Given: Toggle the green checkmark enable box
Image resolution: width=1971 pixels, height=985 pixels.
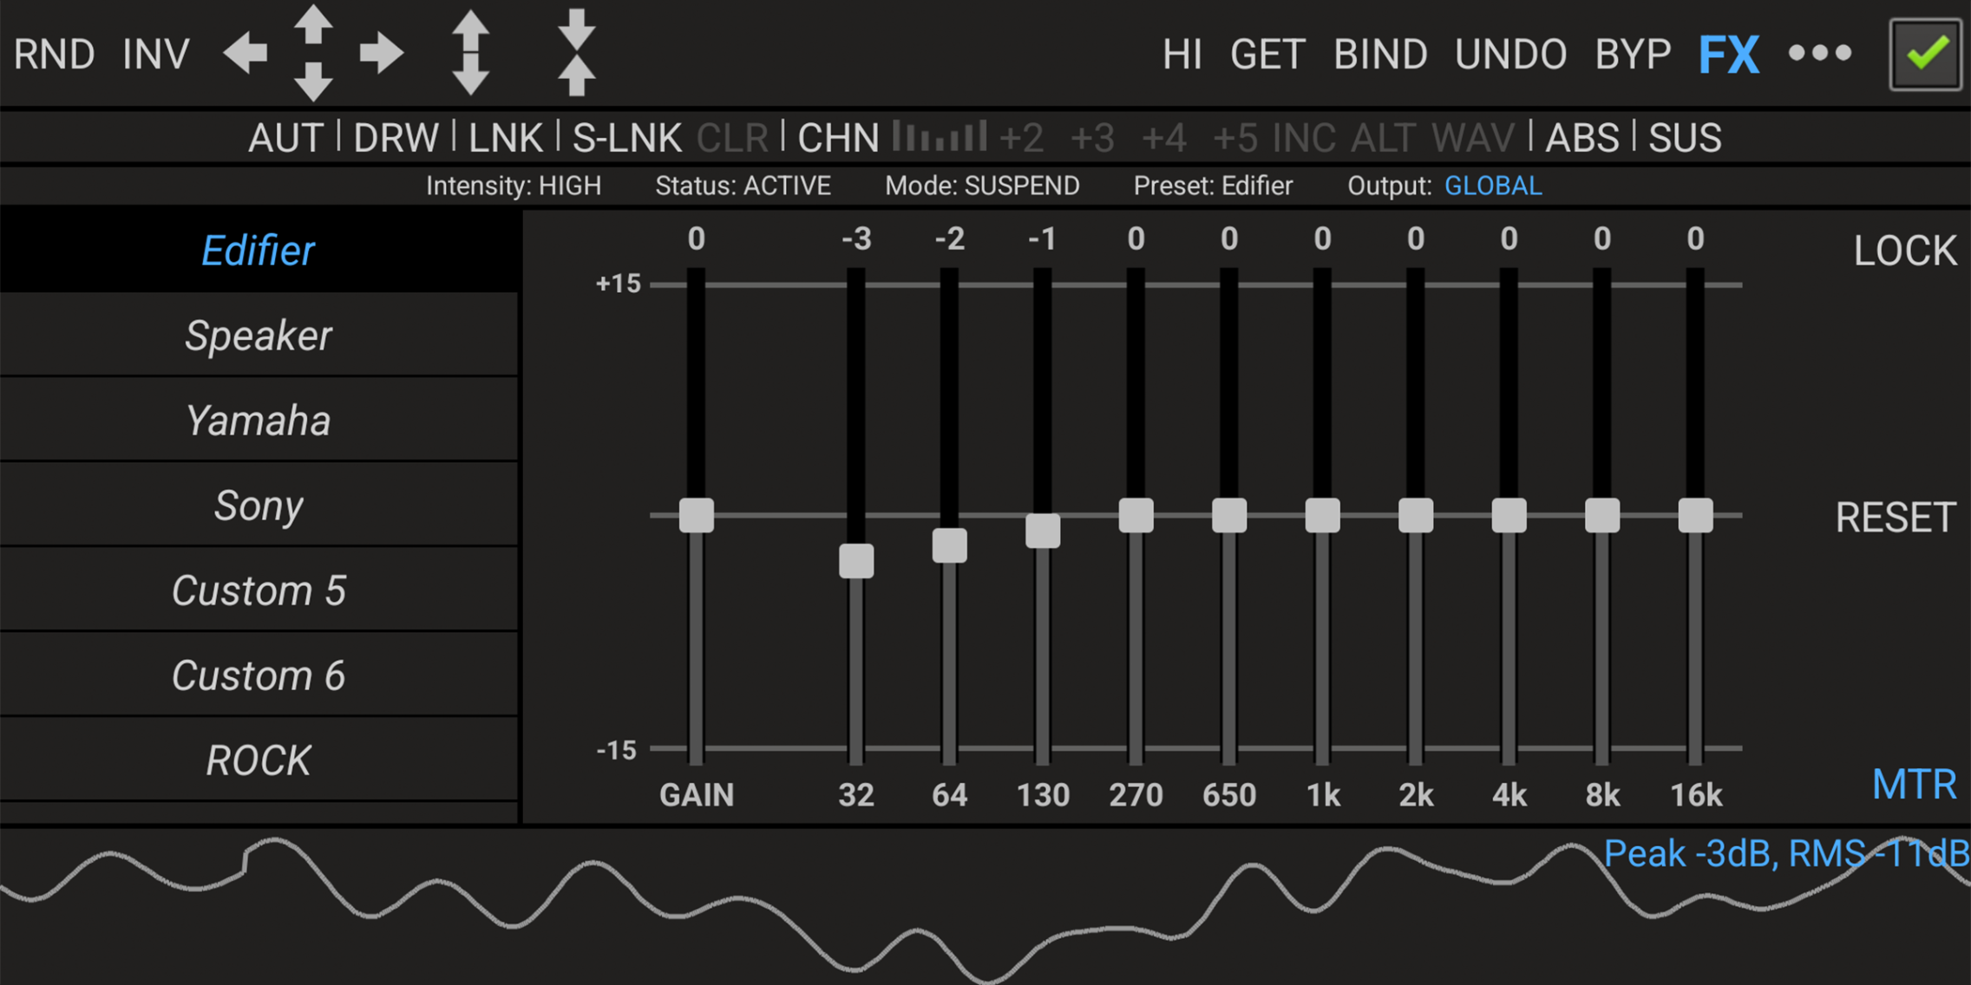Looking at the screenshot, I should coord(1926,54).
